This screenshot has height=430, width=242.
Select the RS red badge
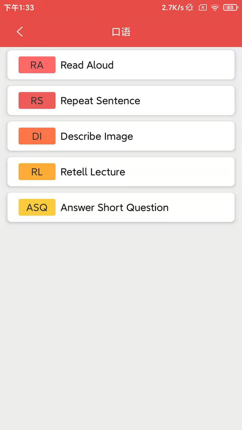(x=37, y=101)
